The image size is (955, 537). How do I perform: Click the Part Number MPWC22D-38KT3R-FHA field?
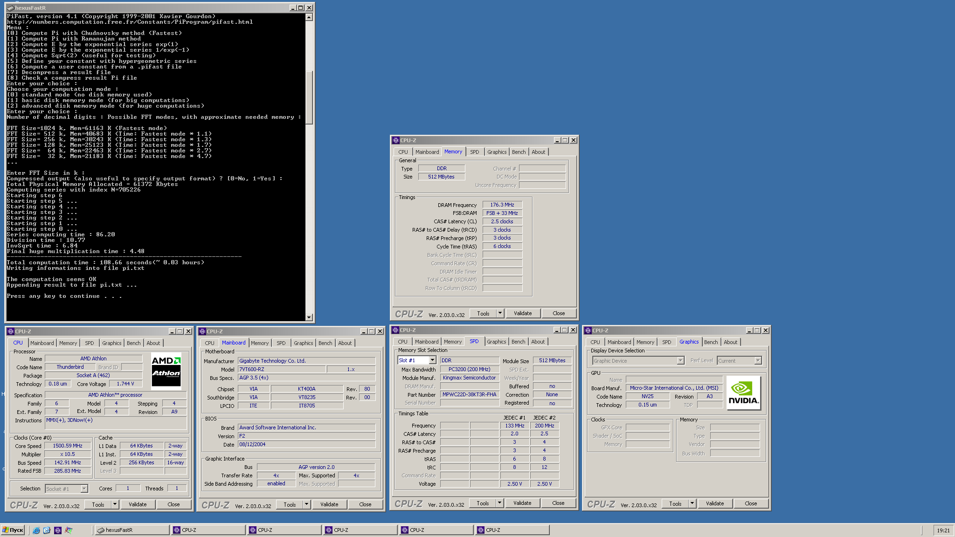(469, 394)
